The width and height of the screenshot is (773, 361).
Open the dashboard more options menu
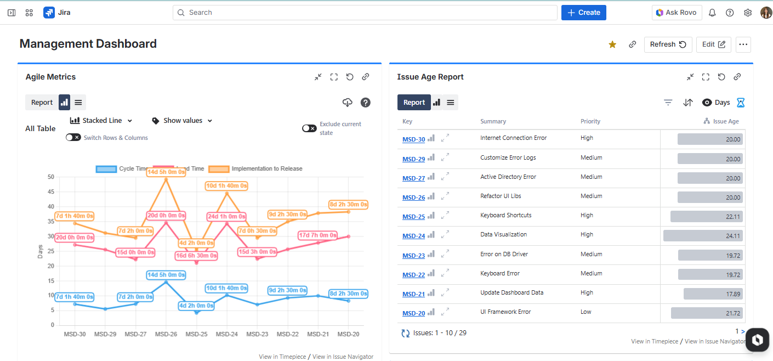pyautogui.click(x=743, y=44)
